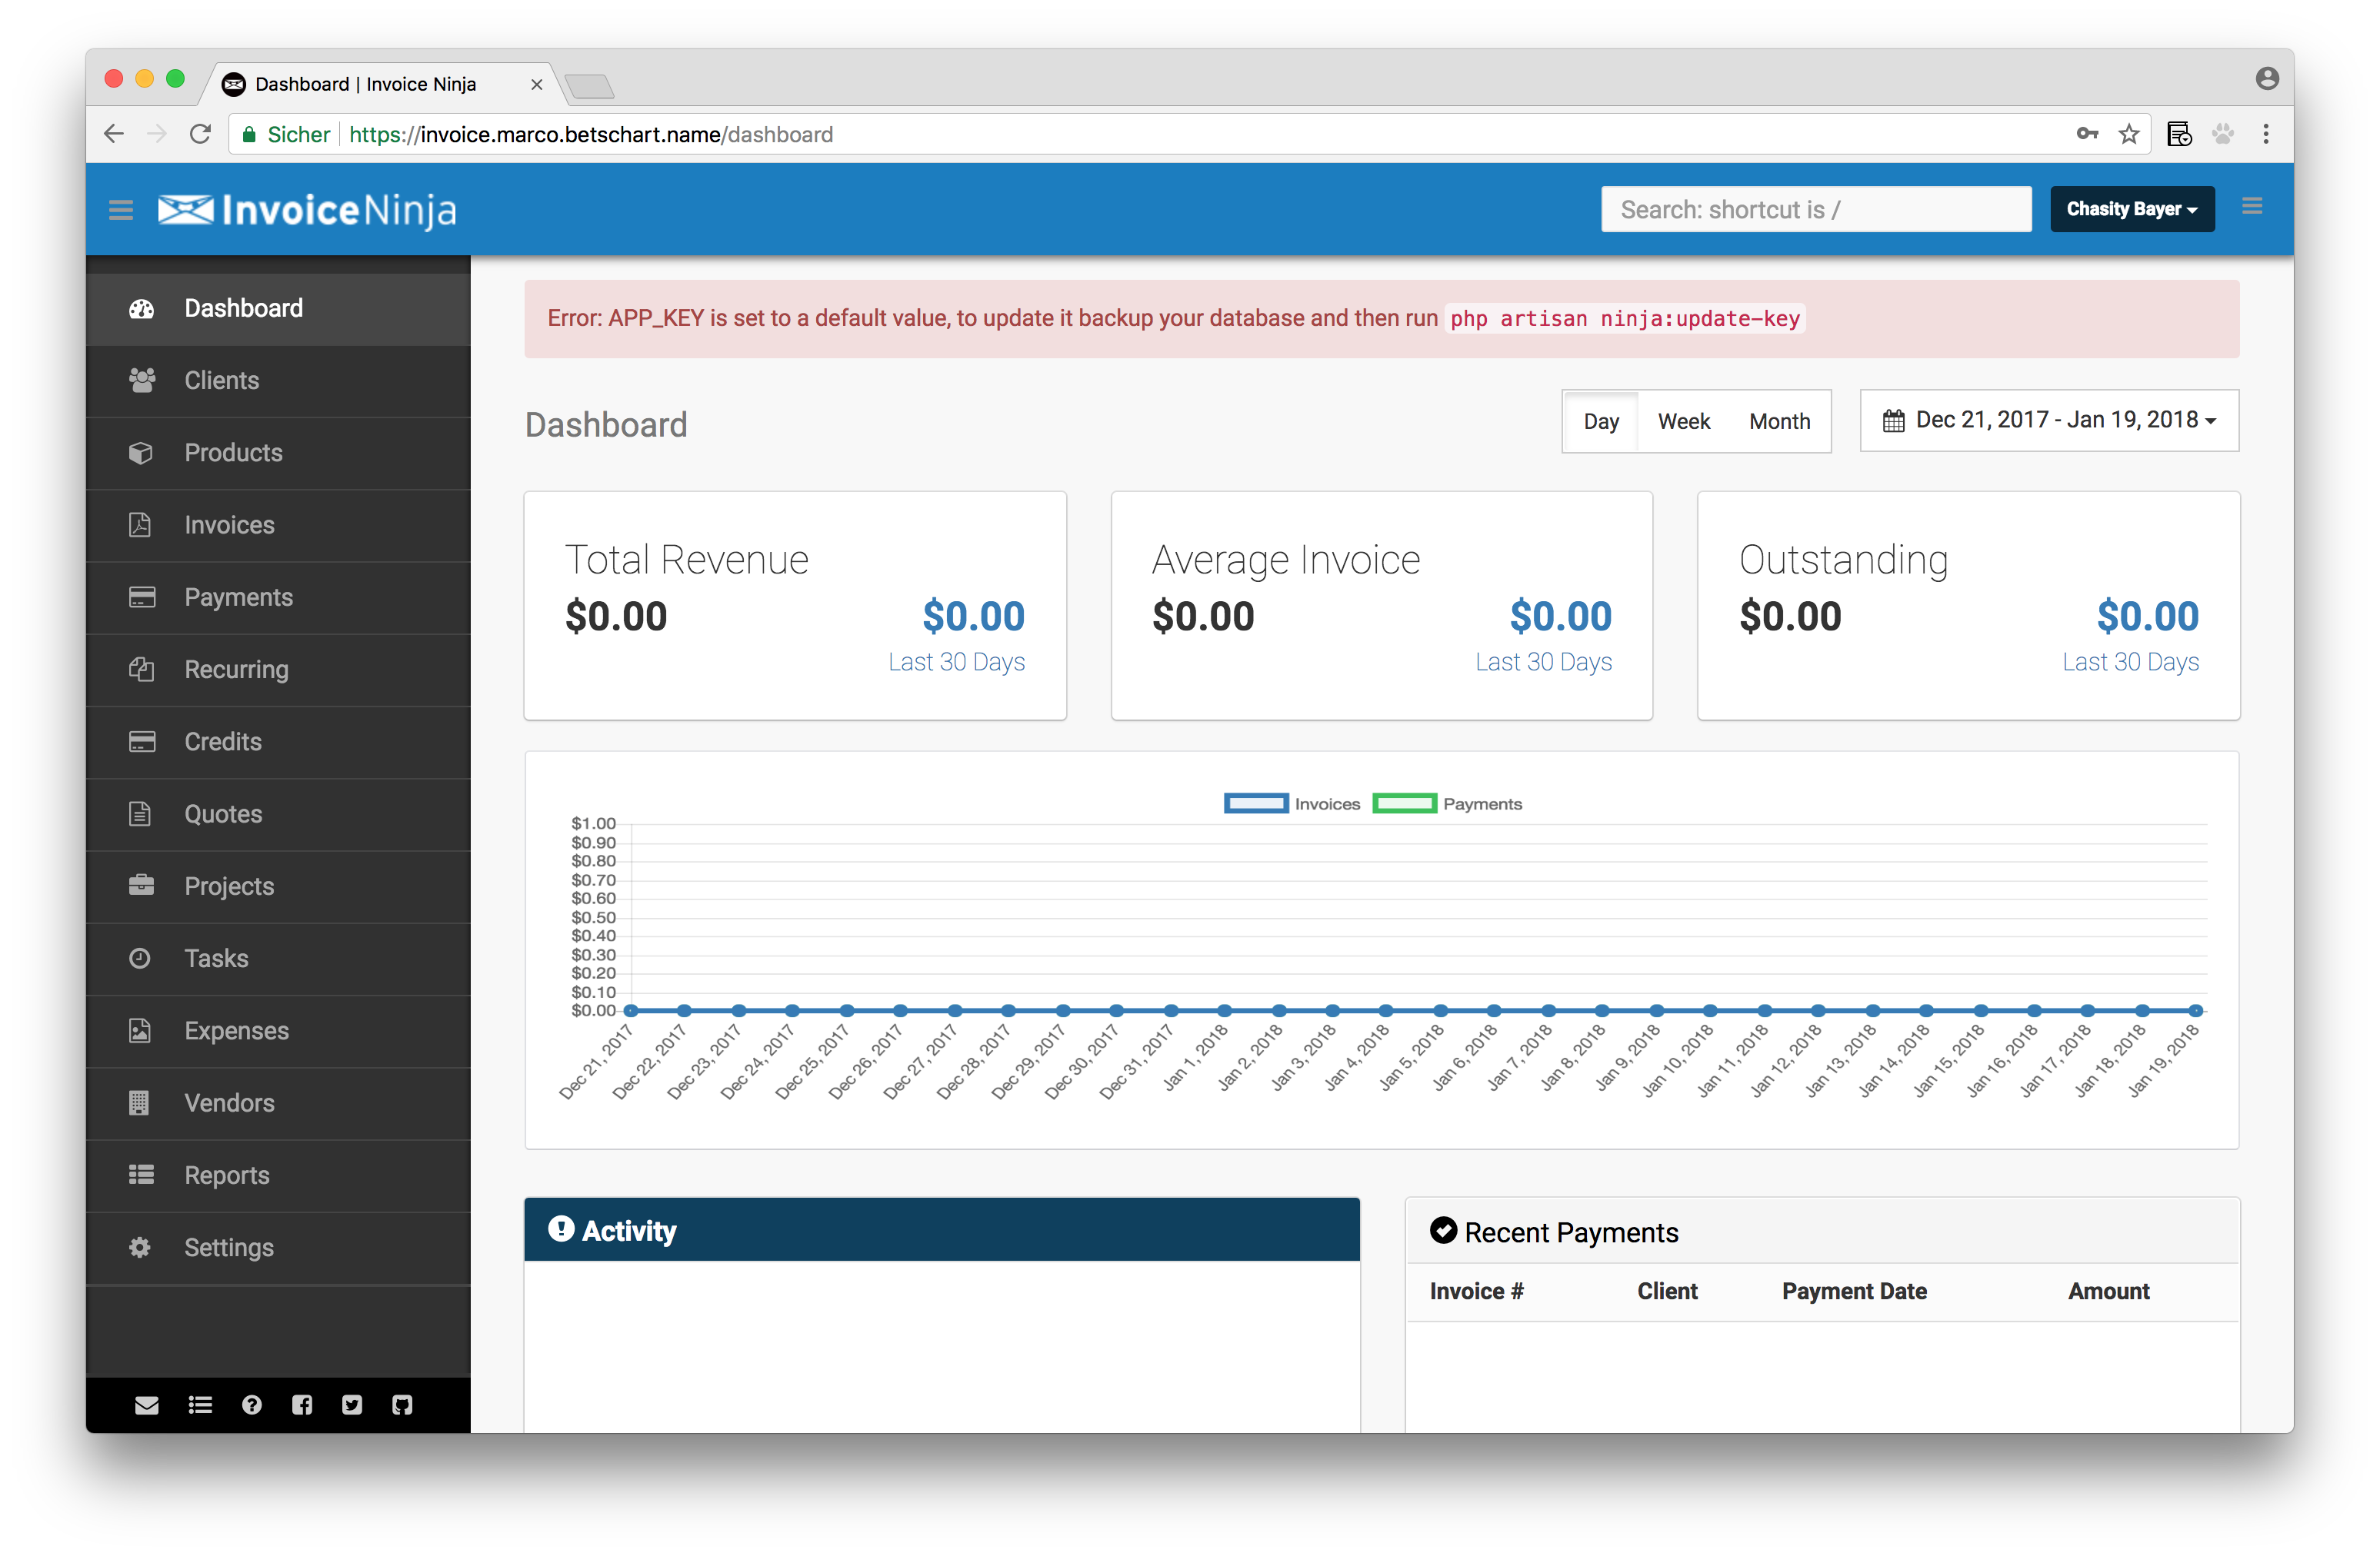Screen dimensions: 2380x1556
Task: Toggle left sidebar with hamburger icon
Action: click(x=121, y=210)
